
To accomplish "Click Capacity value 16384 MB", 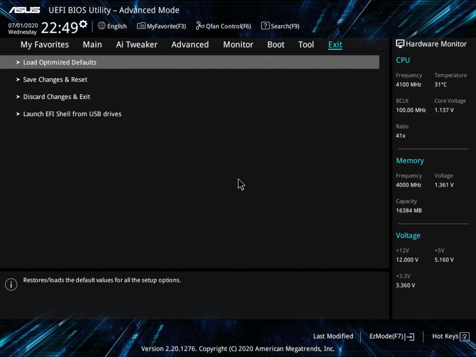I will point(408,210).
